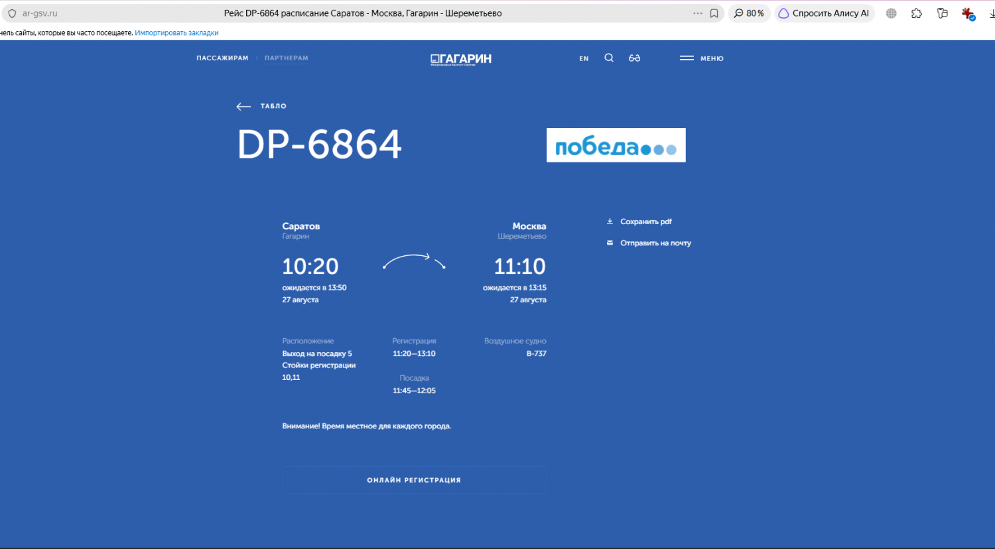Select the ПАССАЖИРАМ tab
Viewport: 995px width, 549px height.
point(222,58)
